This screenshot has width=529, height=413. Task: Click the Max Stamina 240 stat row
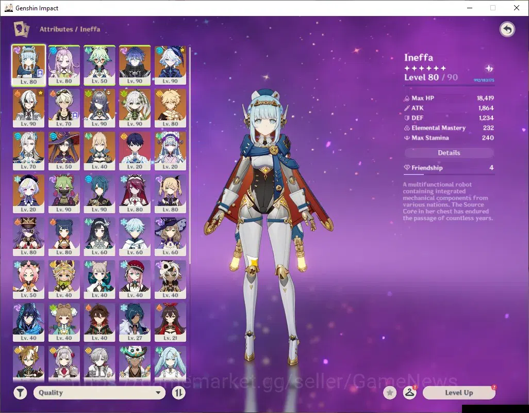(449, 138)
